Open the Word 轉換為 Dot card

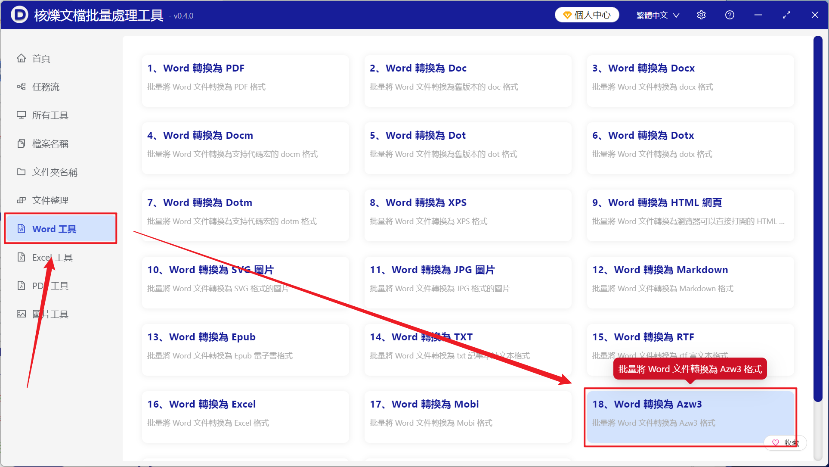pyautogui.click(x=468, y=148)
